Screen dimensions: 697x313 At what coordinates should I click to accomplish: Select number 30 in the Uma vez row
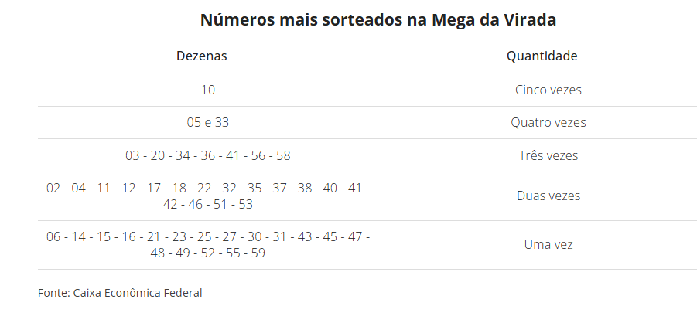pyautogui.click(x=255, y=237)
